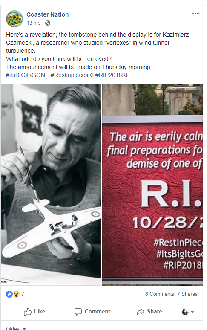View the 6 Comments link

159,294
